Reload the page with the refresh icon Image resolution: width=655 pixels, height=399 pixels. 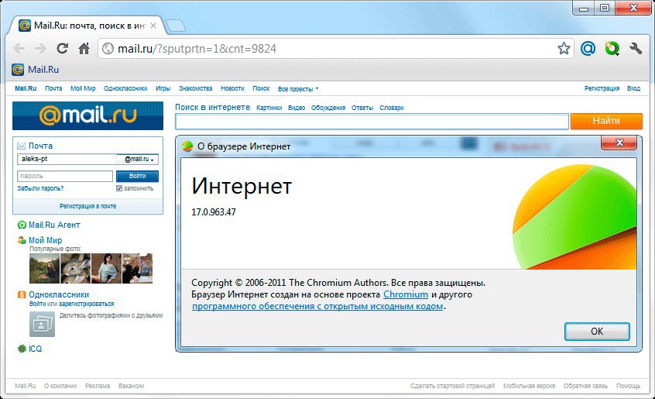click(62, 49)
